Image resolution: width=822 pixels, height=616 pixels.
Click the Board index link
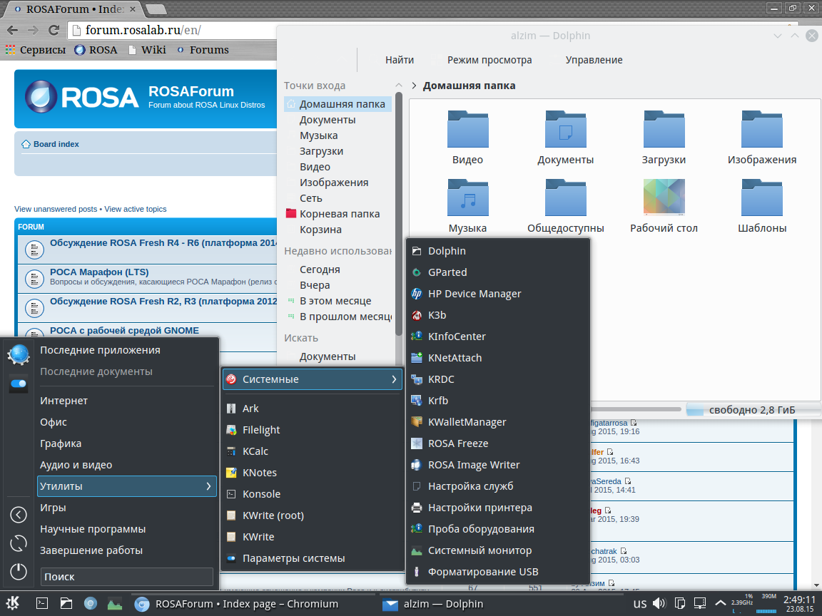tap(56, 144)
